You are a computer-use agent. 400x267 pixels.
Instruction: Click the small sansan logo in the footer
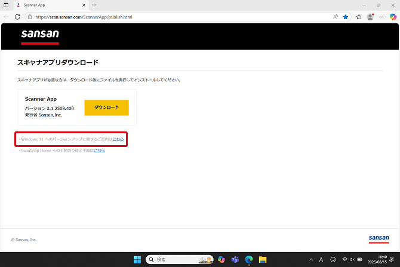coord(379,239)
